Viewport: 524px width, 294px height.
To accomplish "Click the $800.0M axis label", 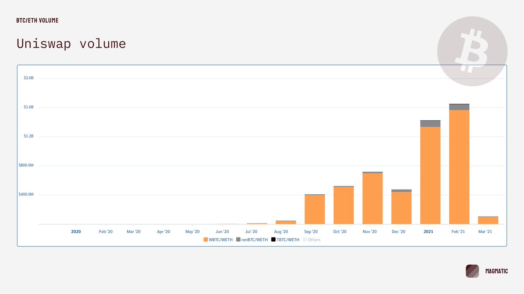I will (x=26, y=166).
